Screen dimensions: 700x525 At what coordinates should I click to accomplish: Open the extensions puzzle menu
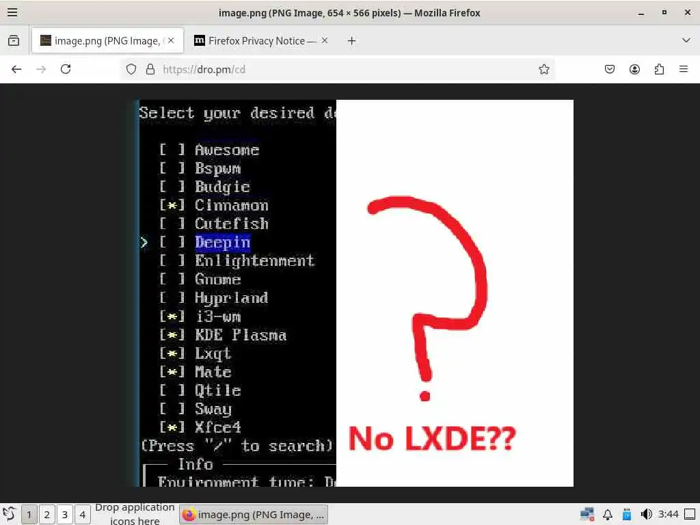coord(659,69)
